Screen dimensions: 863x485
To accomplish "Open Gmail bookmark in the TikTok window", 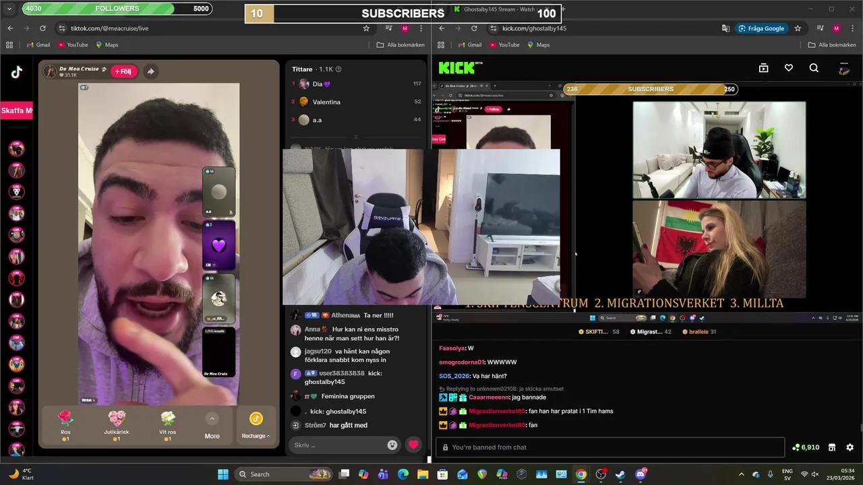I will [x=38, y=45].
